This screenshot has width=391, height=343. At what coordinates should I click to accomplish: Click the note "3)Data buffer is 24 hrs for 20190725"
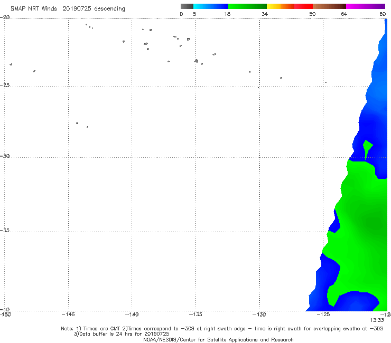click(122, 334)
